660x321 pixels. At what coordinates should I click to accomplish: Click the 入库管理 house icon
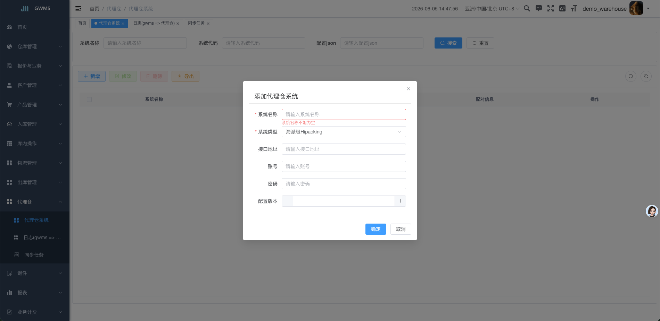9,124
